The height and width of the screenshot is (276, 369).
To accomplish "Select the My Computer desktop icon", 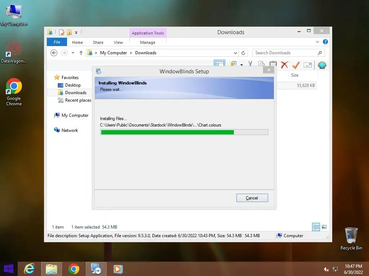I will click(14, 15).
